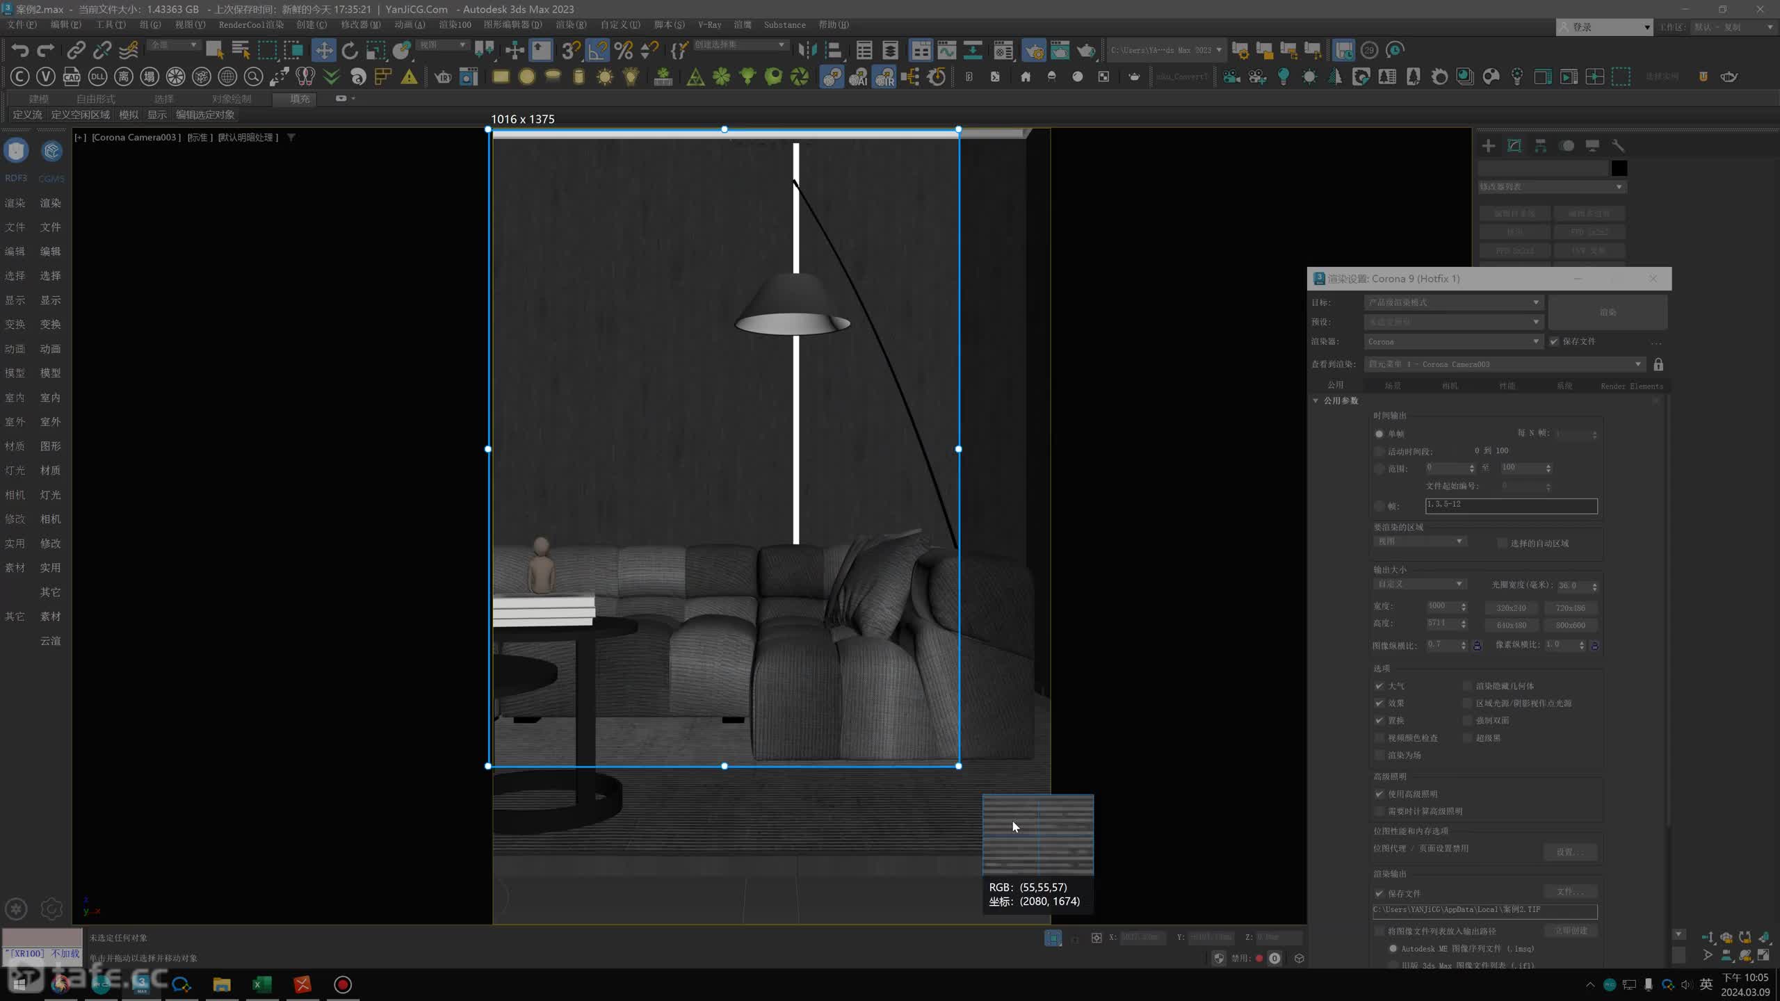1780x1001 pixels.
Task: Toggle the 效果 effects checkbox
Action: pyautogui.click(x=1379, y=703)
